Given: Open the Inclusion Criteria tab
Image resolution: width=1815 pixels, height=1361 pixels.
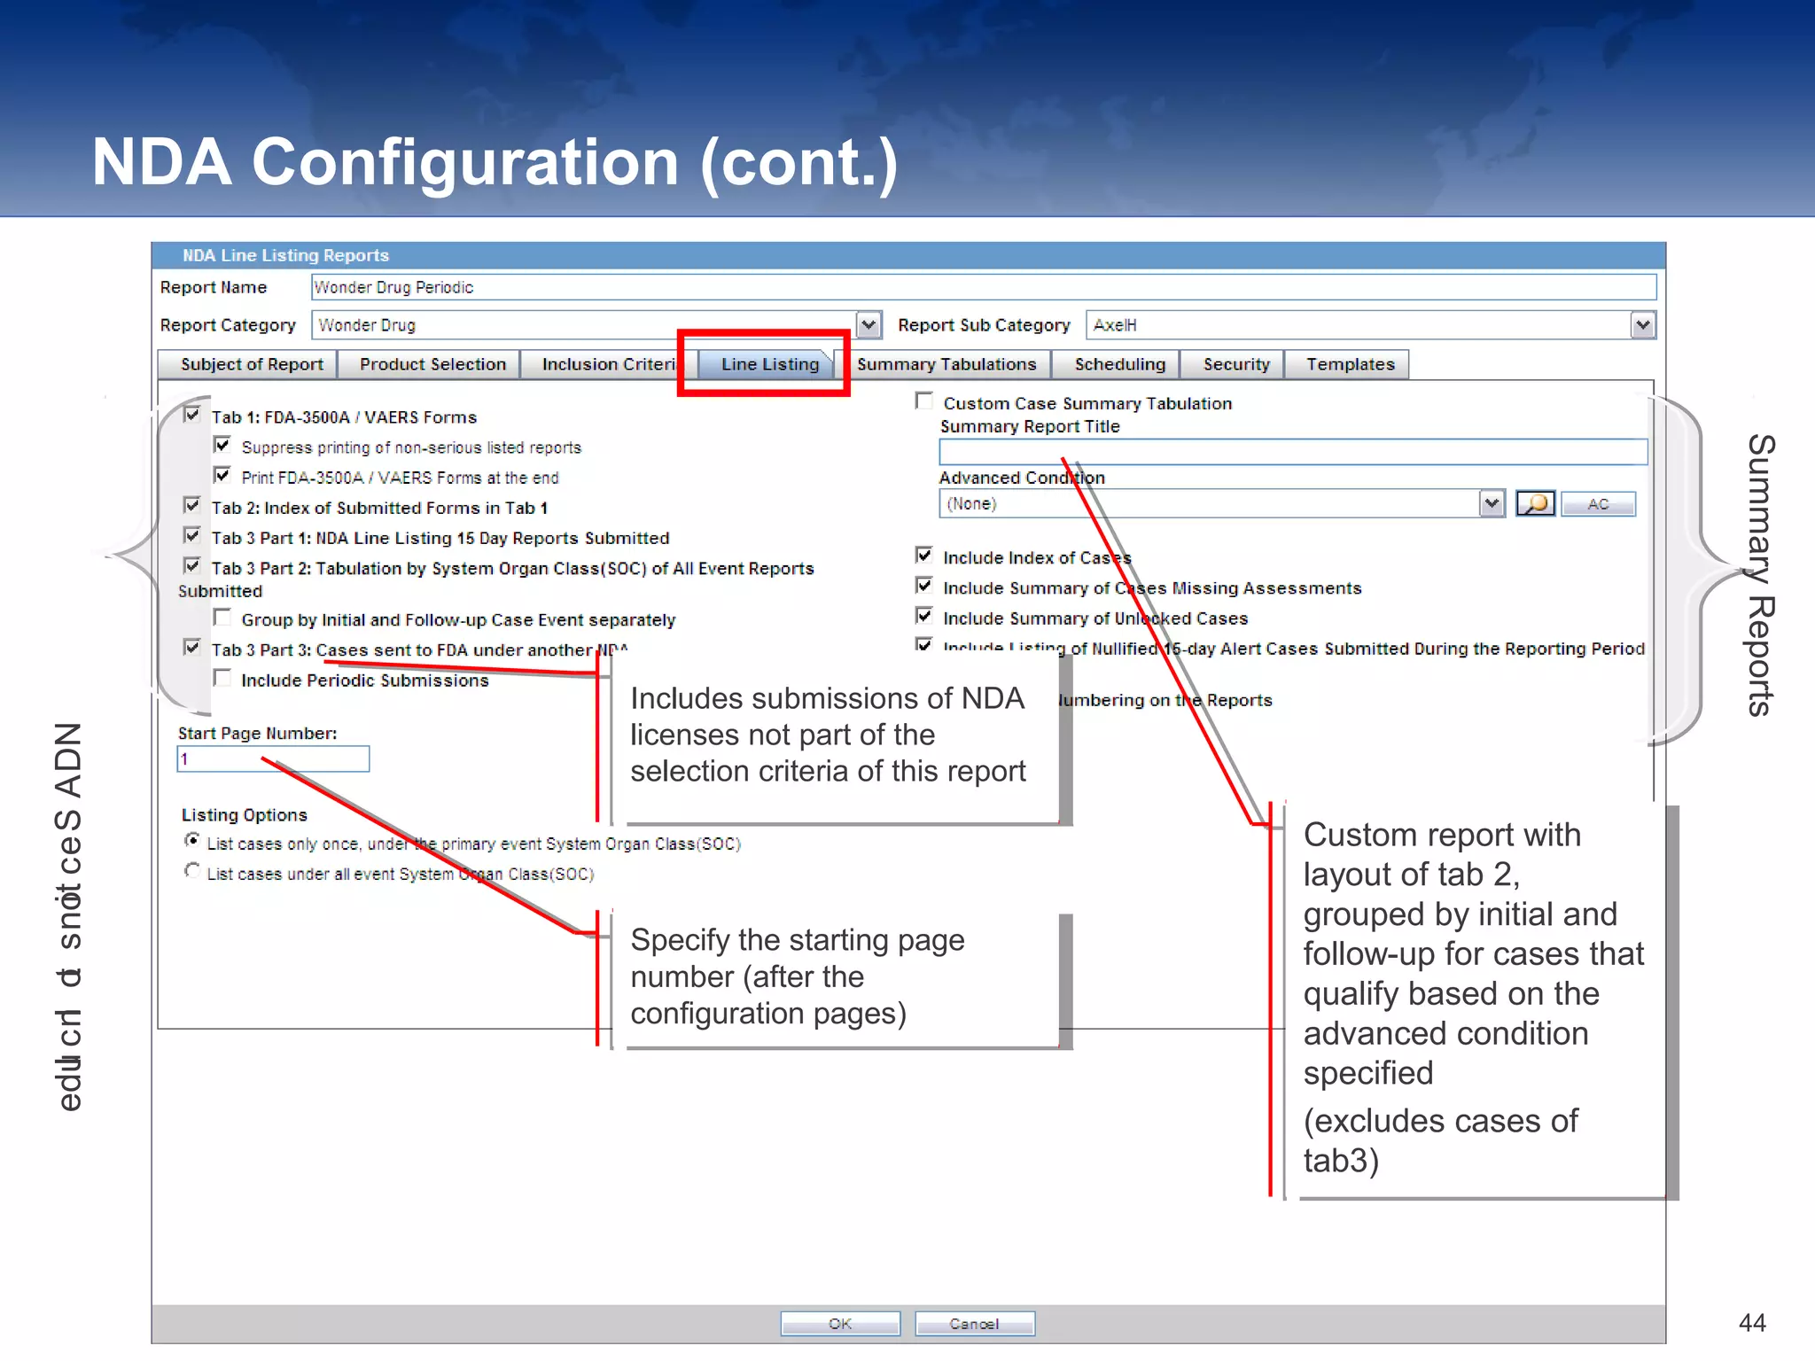Looking at the screenshot, I should click(x=608, y=364).
